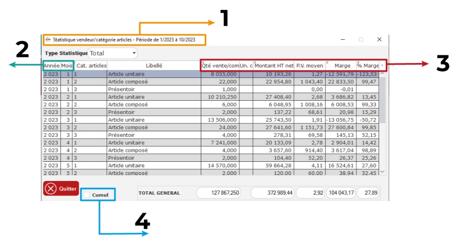
Task: Click the cell with amount 104,40
Action: (x=273, y=158)
